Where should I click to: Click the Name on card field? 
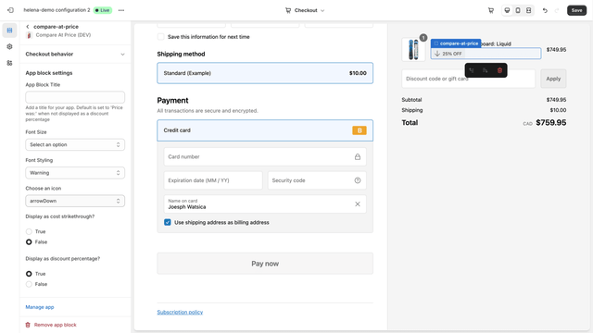coord(265,204)
